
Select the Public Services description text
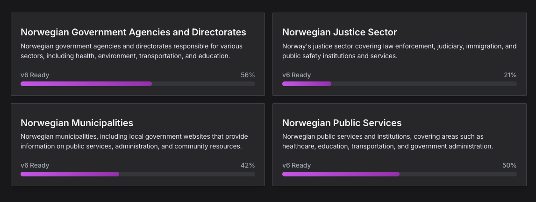pos(387,141)
